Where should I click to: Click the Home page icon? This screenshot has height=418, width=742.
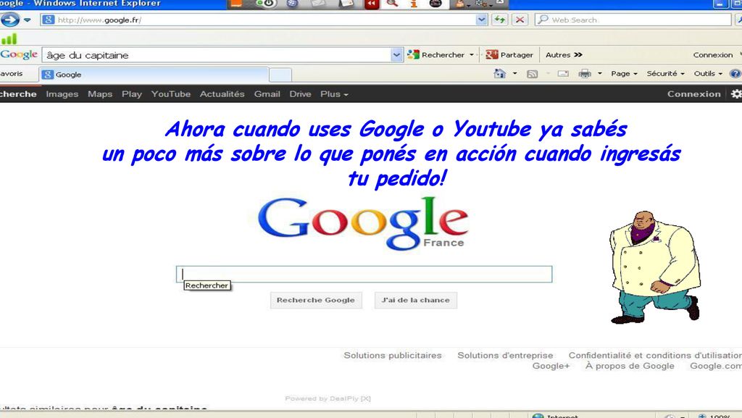(500, 74)
